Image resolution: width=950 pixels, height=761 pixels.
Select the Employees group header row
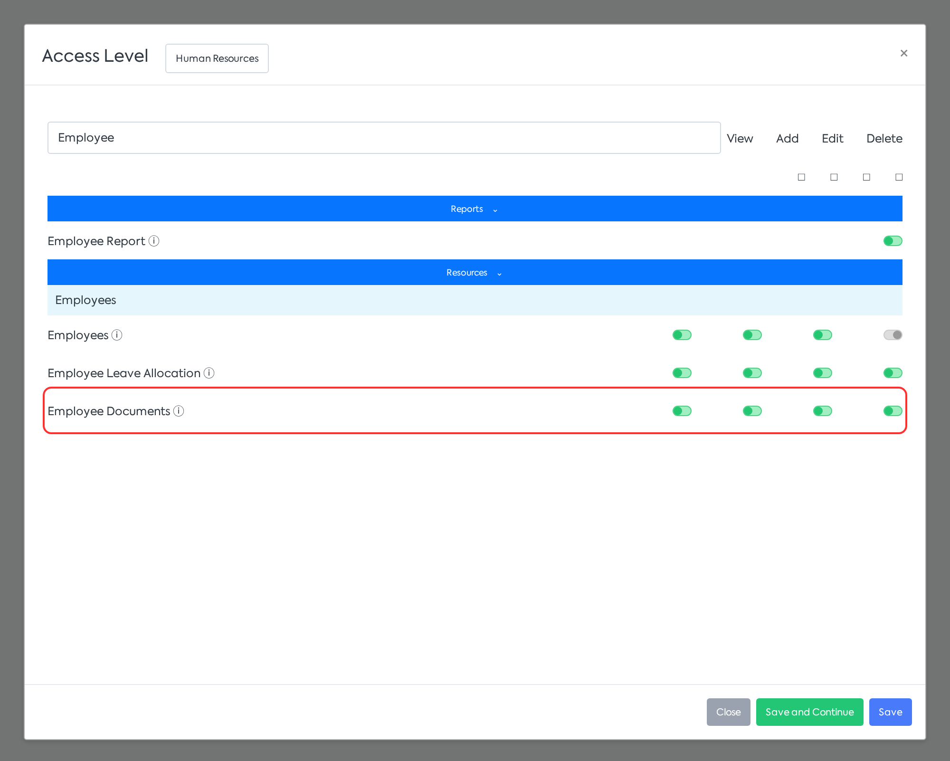[x=475, y=300]
